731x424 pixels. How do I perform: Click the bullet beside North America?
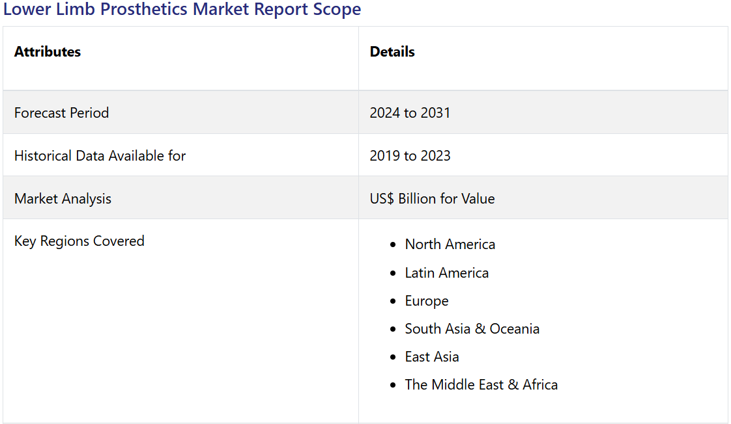393,245
